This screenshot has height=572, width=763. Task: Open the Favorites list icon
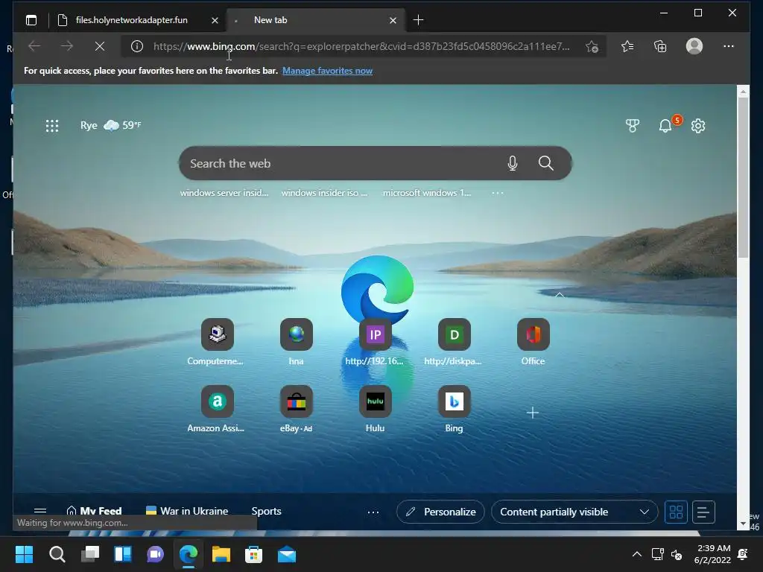pos(627,46)
